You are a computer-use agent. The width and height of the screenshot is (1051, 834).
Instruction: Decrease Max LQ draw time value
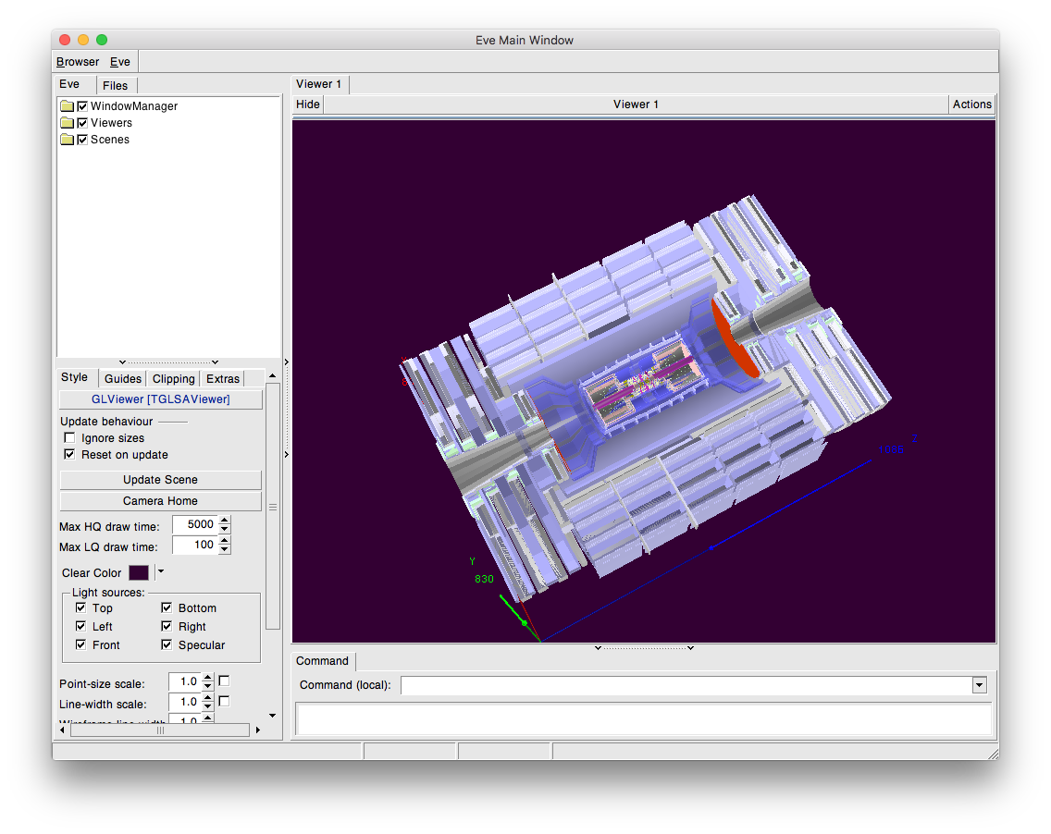coord(225,549)
